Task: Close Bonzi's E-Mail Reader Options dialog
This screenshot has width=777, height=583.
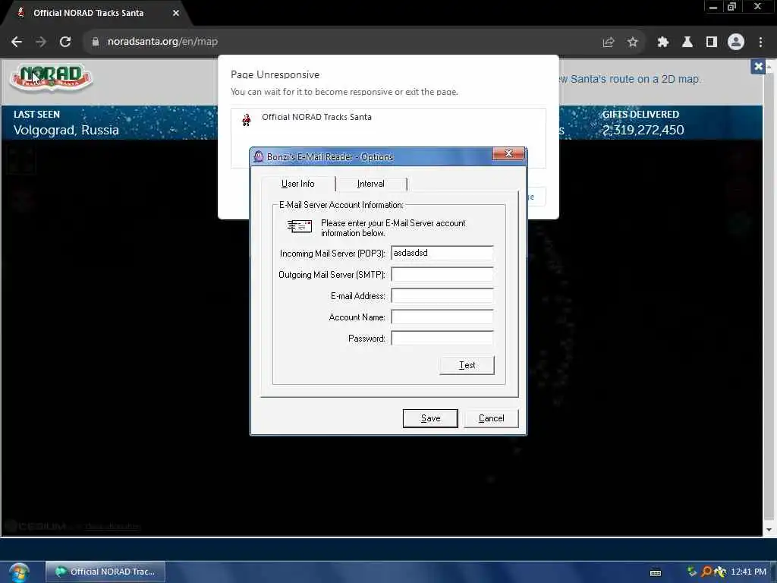Action: point(508,153)
